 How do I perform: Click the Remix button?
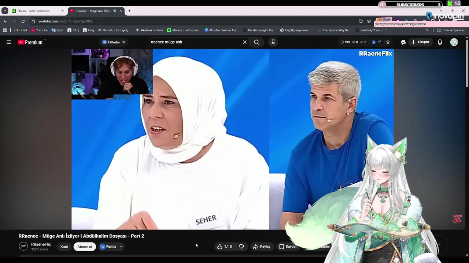108,247
